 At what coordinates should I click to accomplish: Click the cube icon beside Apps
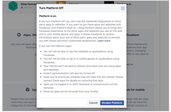(27, 90)
